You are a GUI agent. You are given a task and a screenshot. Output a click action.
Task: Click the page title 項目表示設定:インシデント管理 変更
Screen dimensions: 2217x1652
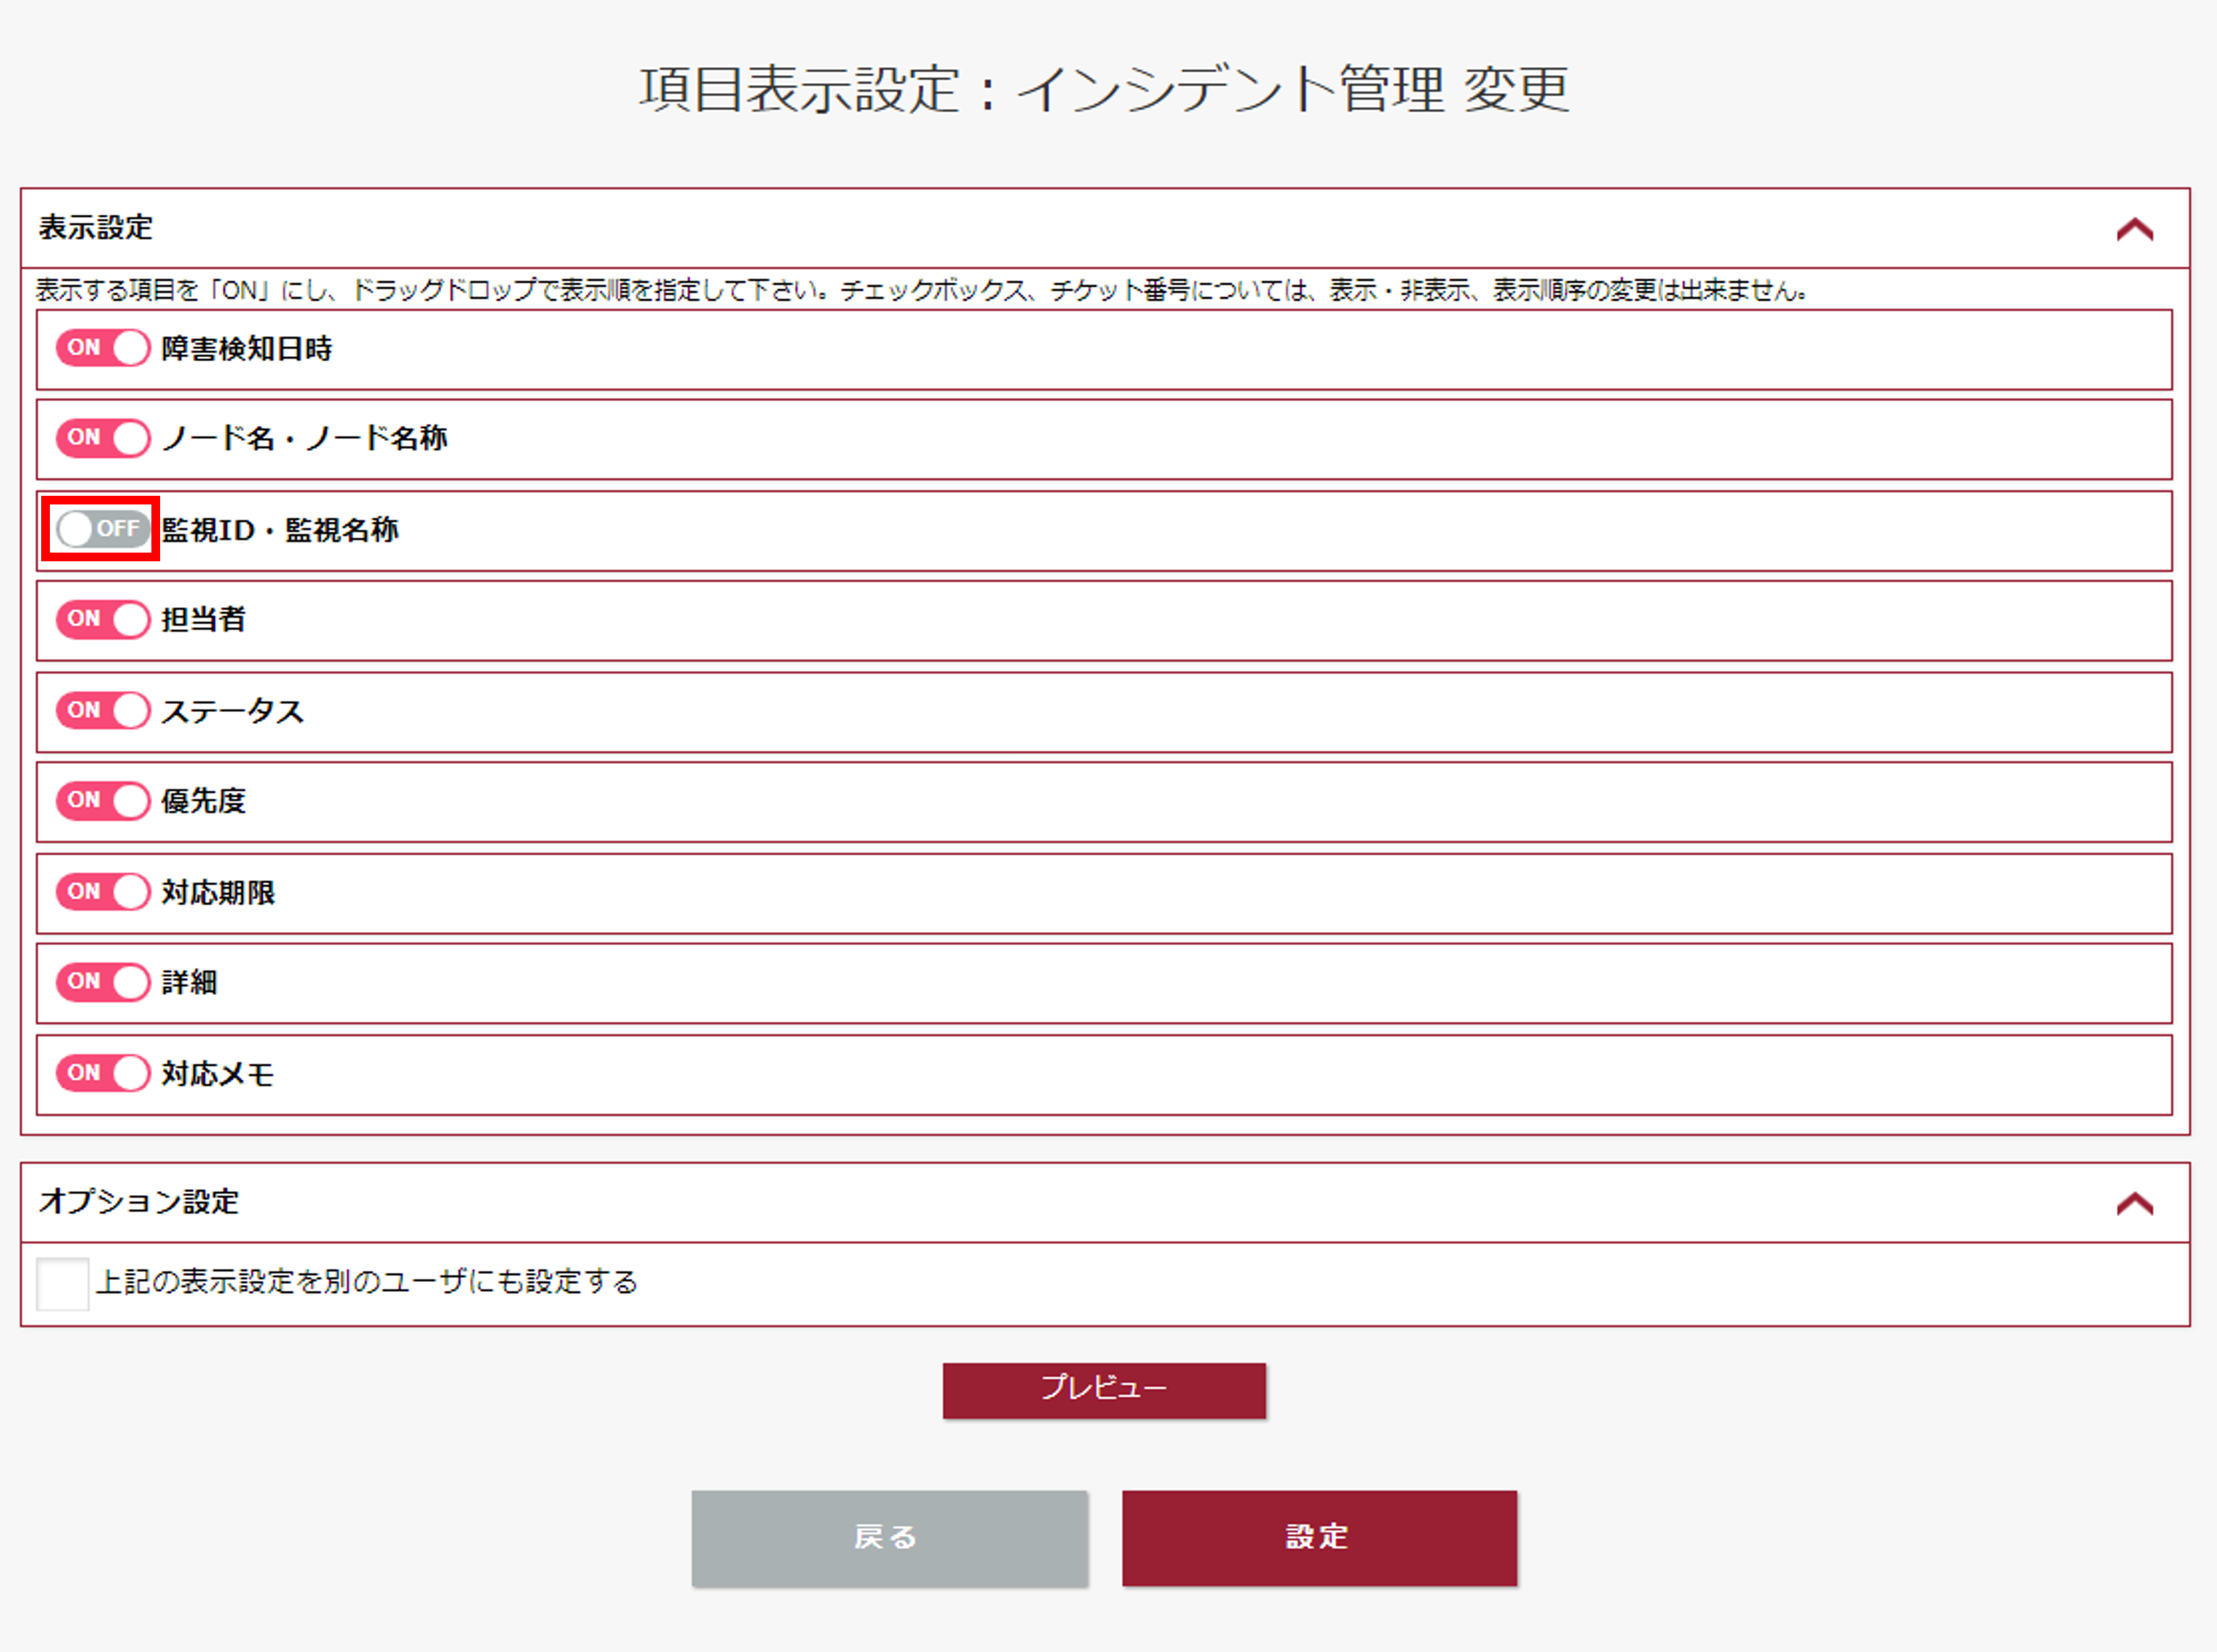click(1104, 90)
